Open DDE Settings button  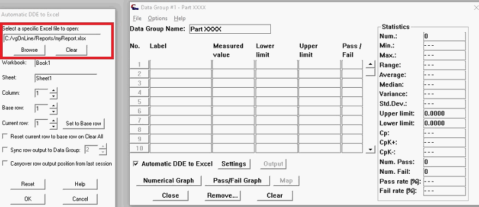pos(234,164)
